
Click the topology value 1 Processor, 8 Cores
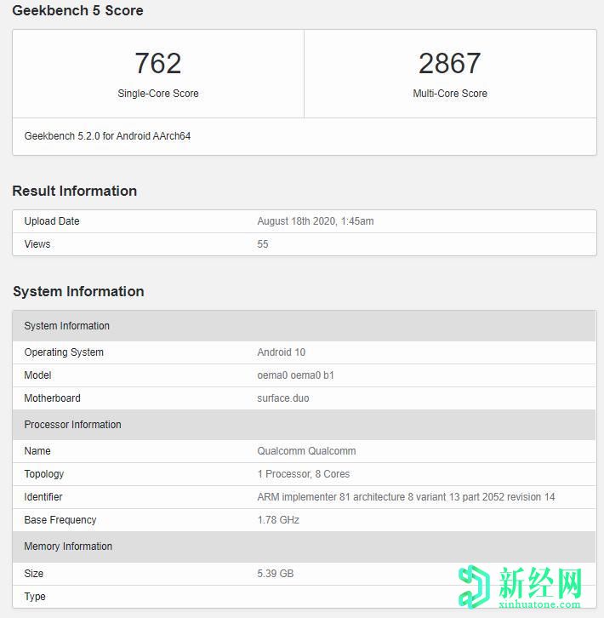coord(303,474)
